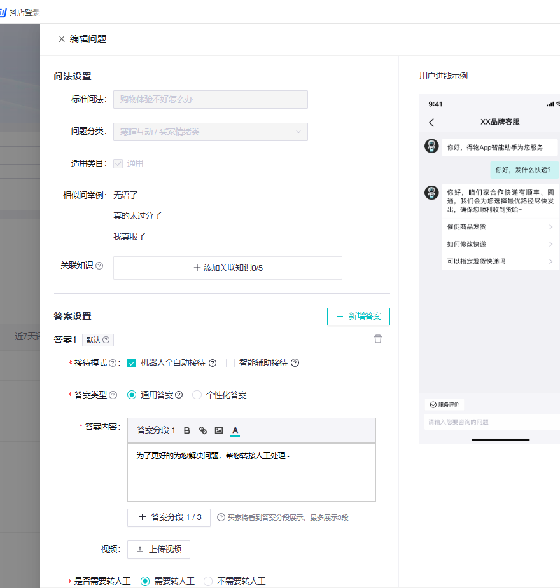Image resolution: width=560 pixels, height=588 pixels.
Task: Close the 编辑问题 panel with X icon
Action: (62, 39)
